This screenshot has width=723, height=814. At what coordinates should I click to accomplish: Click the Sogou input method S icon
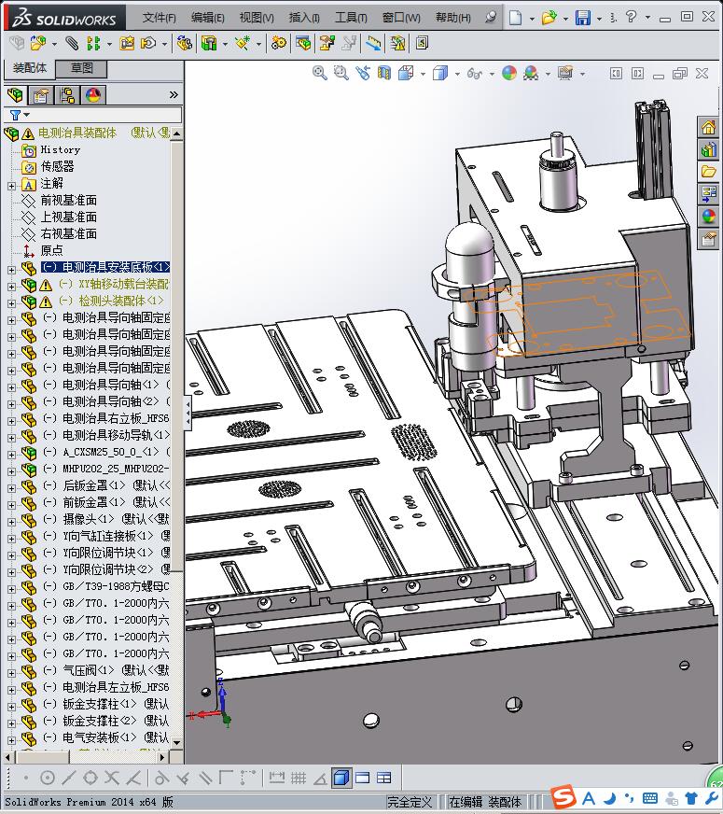point(563,797)
